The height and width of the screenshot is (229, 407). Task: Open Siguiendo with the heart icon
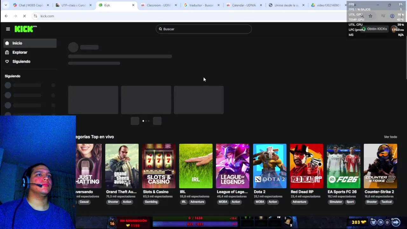[30, 62]
